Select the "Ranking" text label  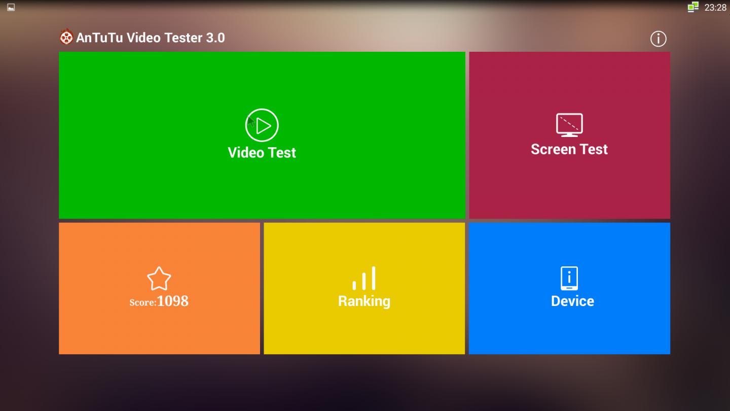click(x=364, y=301)
